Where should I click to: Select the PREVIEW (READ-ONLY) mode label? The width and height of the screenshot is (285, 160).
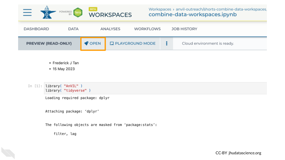[49, 44]
